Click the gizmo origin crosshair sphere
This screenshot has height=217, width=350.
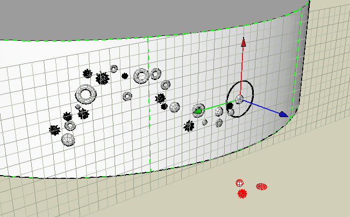(239, 99)
